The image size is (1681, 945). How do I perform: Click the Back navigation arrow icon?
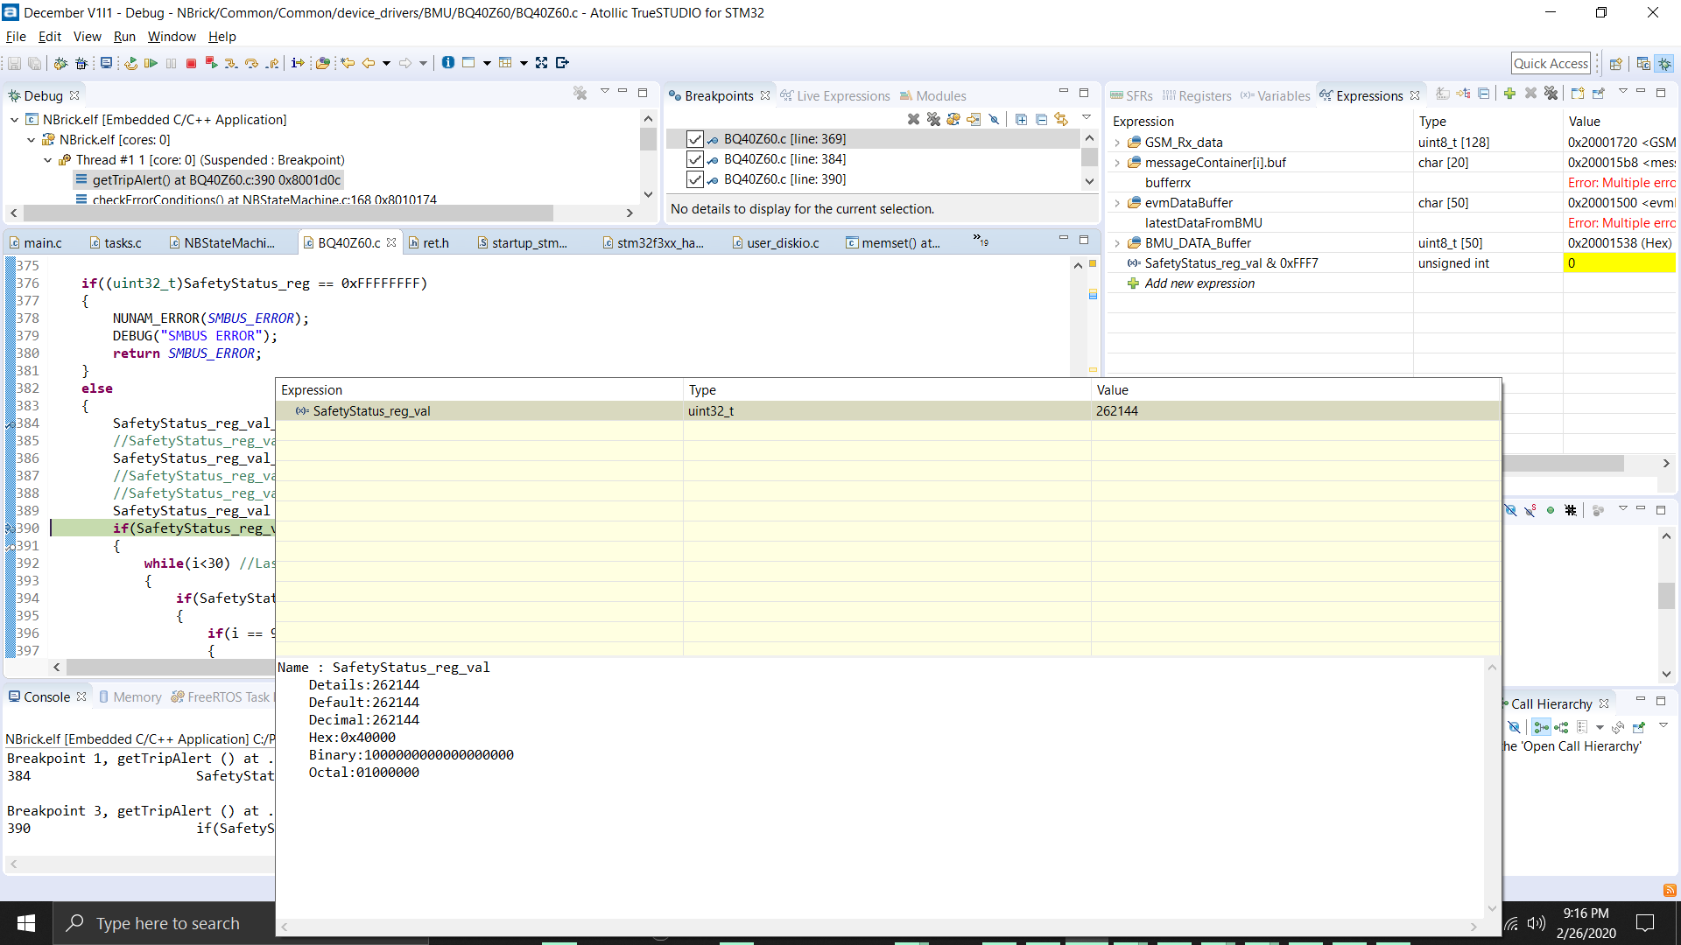pyautogui.click(x=369, y=63)
